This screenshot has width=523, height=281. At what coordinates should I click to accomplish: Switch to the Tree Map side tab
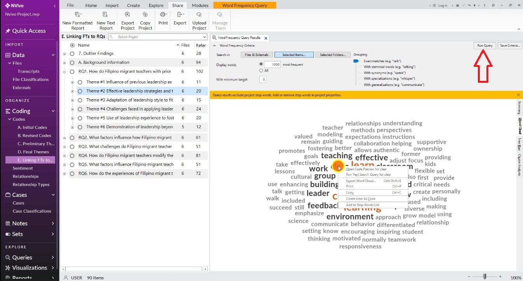coord(520,144)
